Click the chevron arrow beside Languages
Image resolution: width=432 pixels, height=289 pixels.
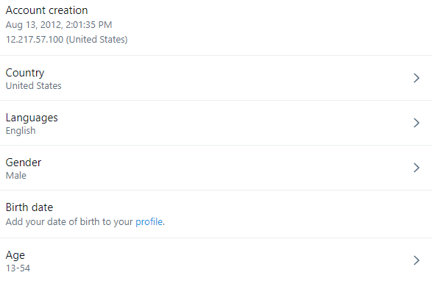tap(417, 123)
